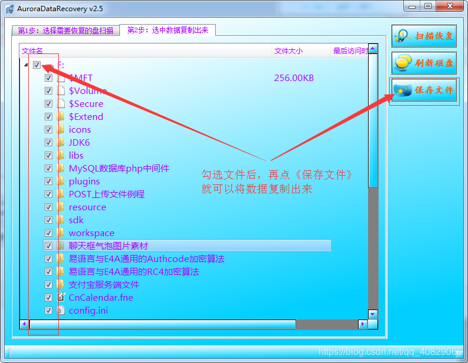Uncheck the plugins folder checkbox

[x=48, y=181]
